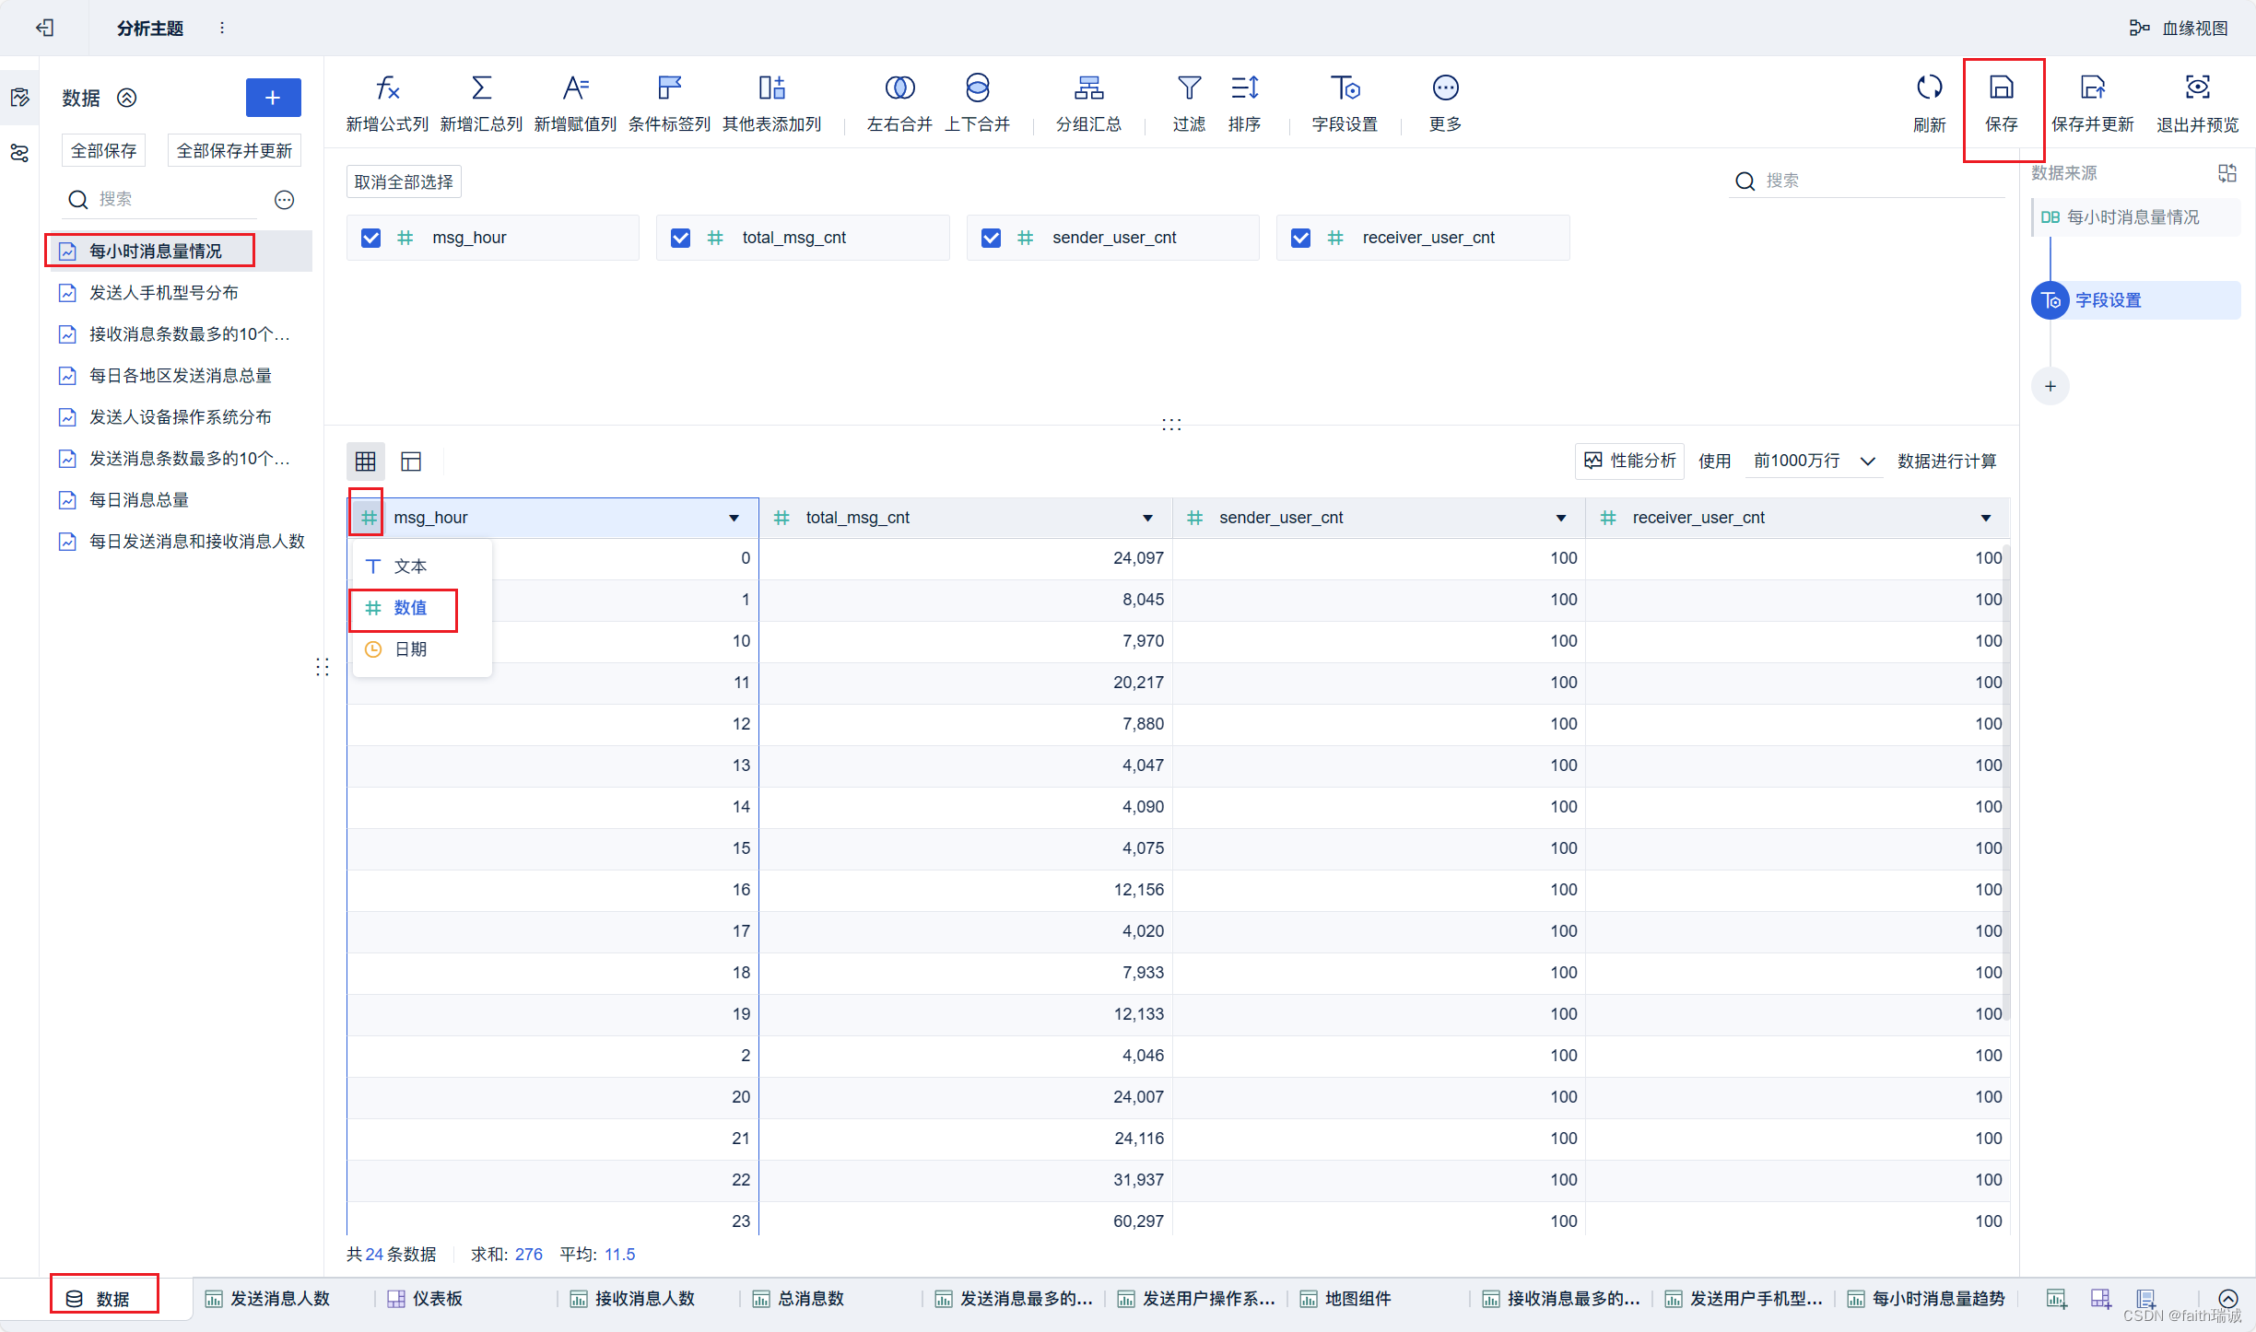2256x1332 pixels.
Task: Click the 分组汇总 group summary icon
Action: coord(1088,88)
